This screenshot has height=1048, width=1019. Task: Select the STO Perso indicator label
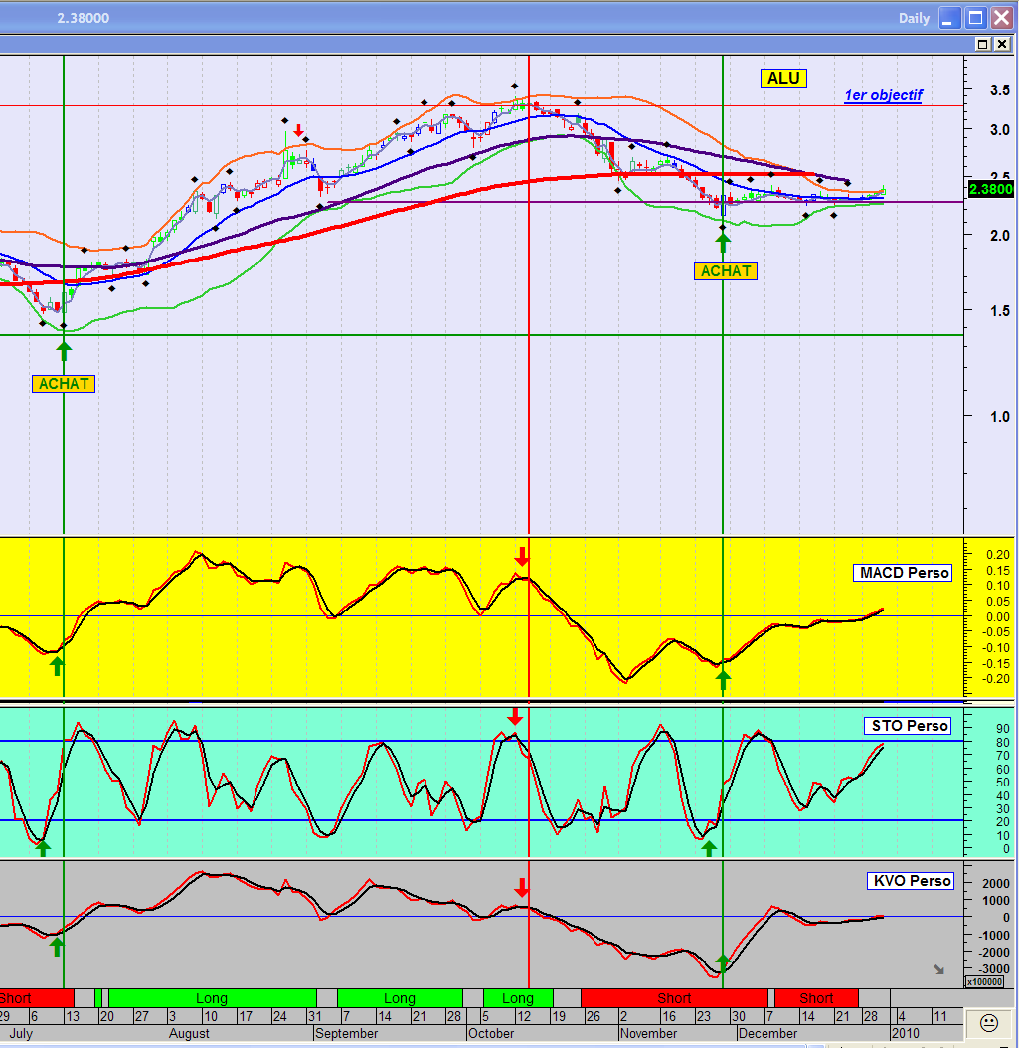(909, 726)
